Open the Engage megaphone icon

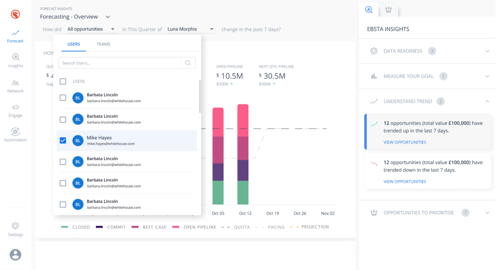[x=15, y=111]
